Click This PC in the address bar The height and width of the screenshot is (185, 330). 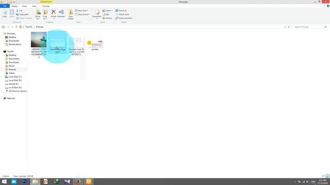[x=29, y=27]
